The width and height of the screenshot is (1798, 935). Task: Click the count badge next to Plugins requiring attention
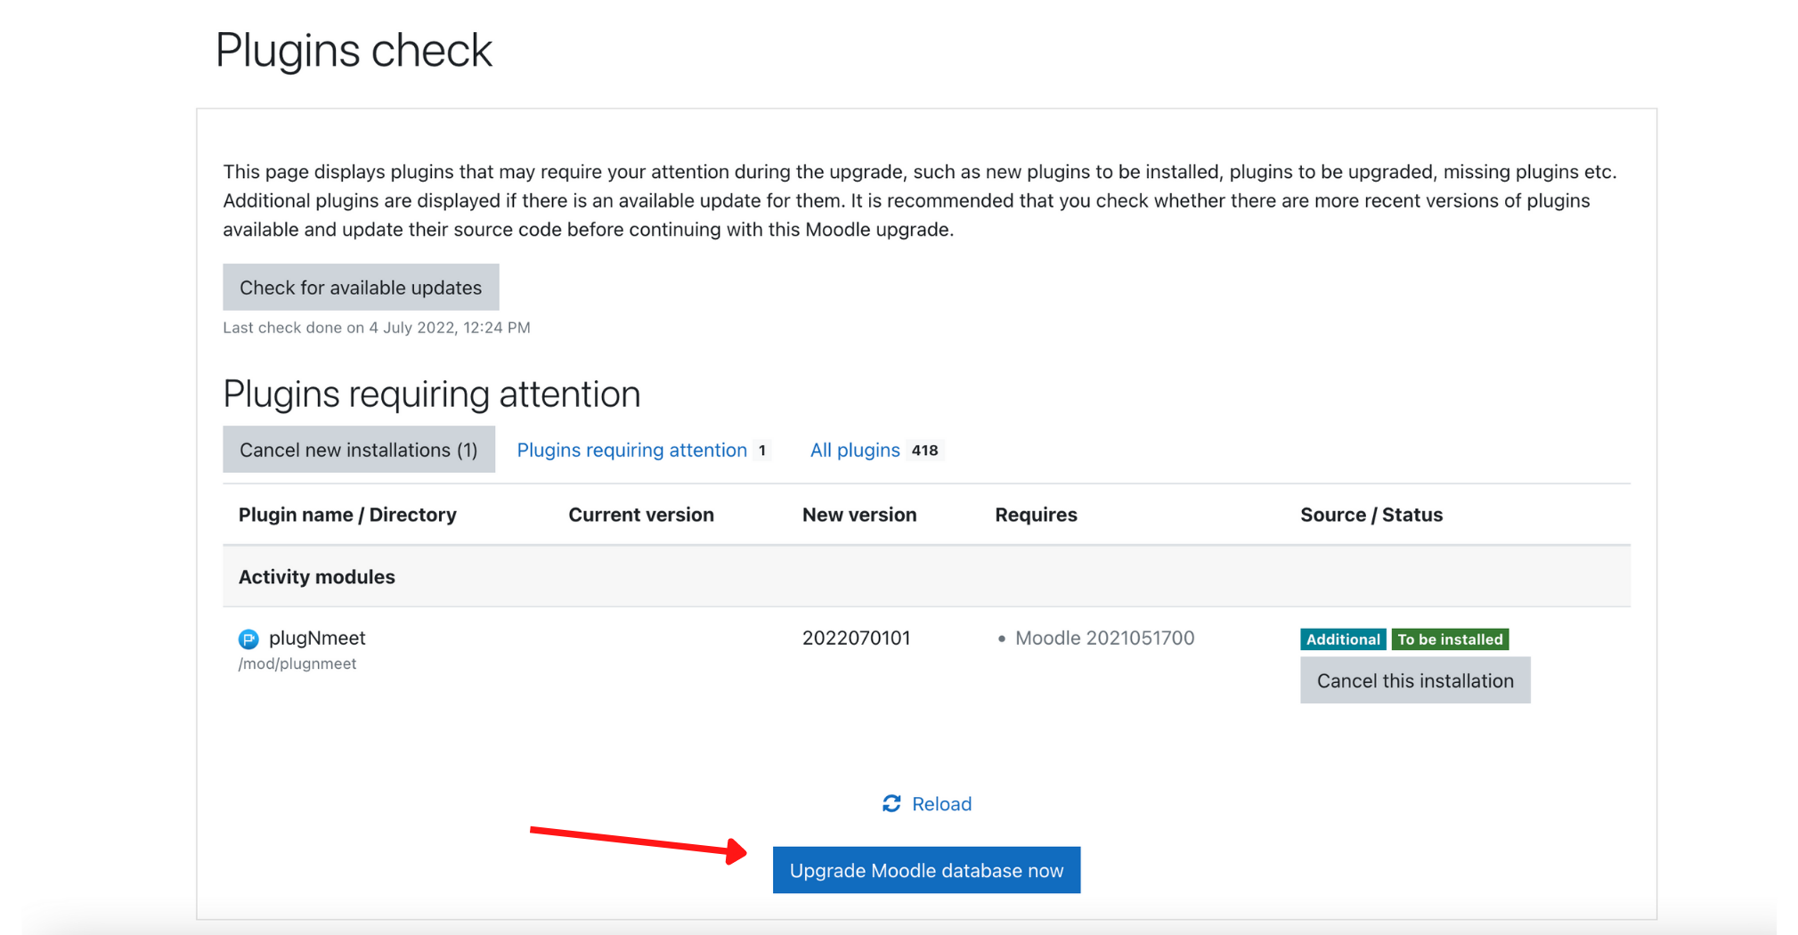click(x=762, y=450)
